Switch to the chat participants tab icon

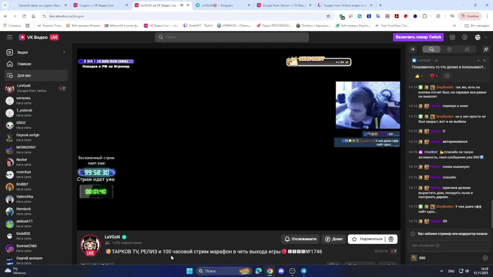coord(467,49)
